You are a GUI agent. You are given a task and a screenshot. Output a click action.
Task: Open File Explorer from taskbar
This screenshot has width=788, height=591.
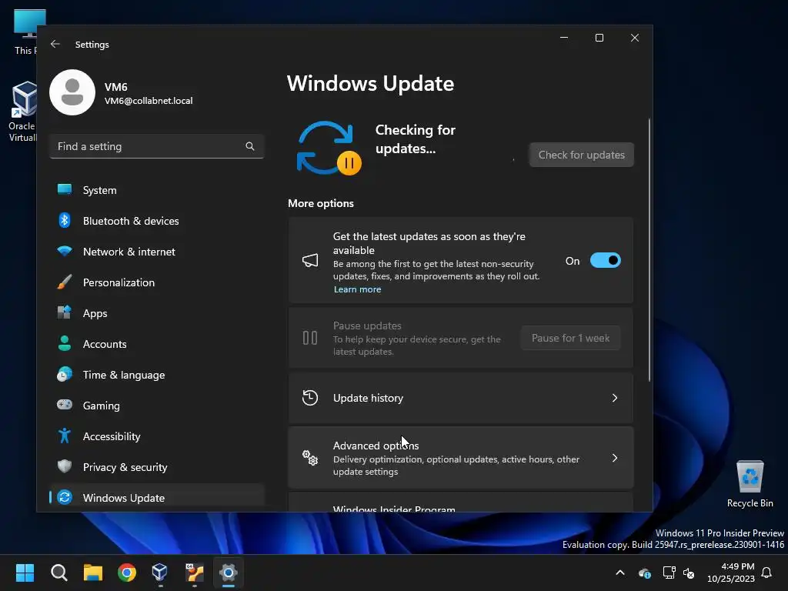pos(93,573)
